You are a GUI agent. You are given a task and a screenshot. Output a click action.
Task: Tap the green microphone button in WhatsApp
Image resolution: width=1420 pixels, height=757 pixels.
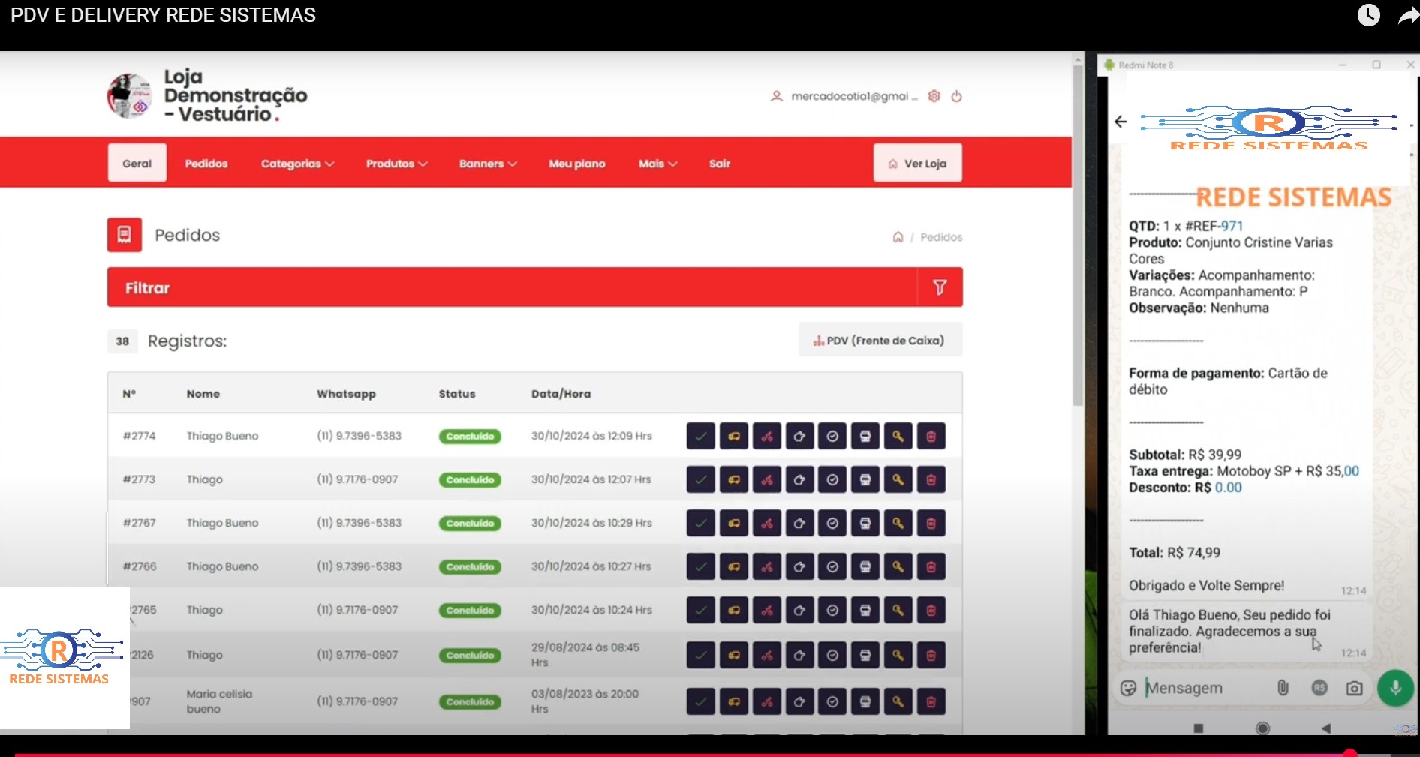click(1395, 688)
